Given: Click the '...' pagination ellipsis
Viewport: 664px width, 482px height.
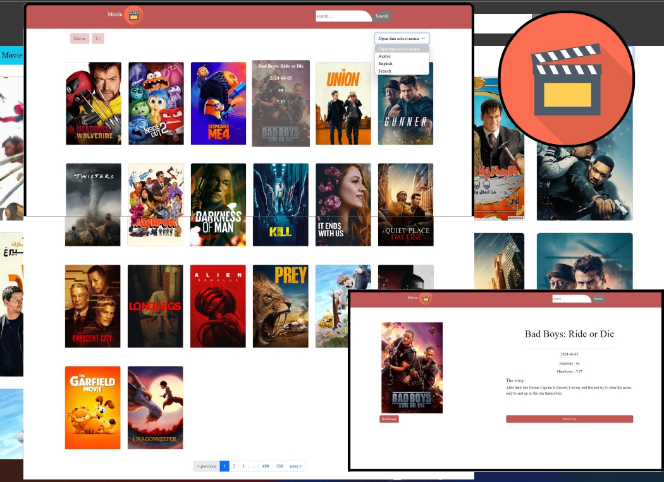Looking at the screenshot, I should tap(253, 466).
